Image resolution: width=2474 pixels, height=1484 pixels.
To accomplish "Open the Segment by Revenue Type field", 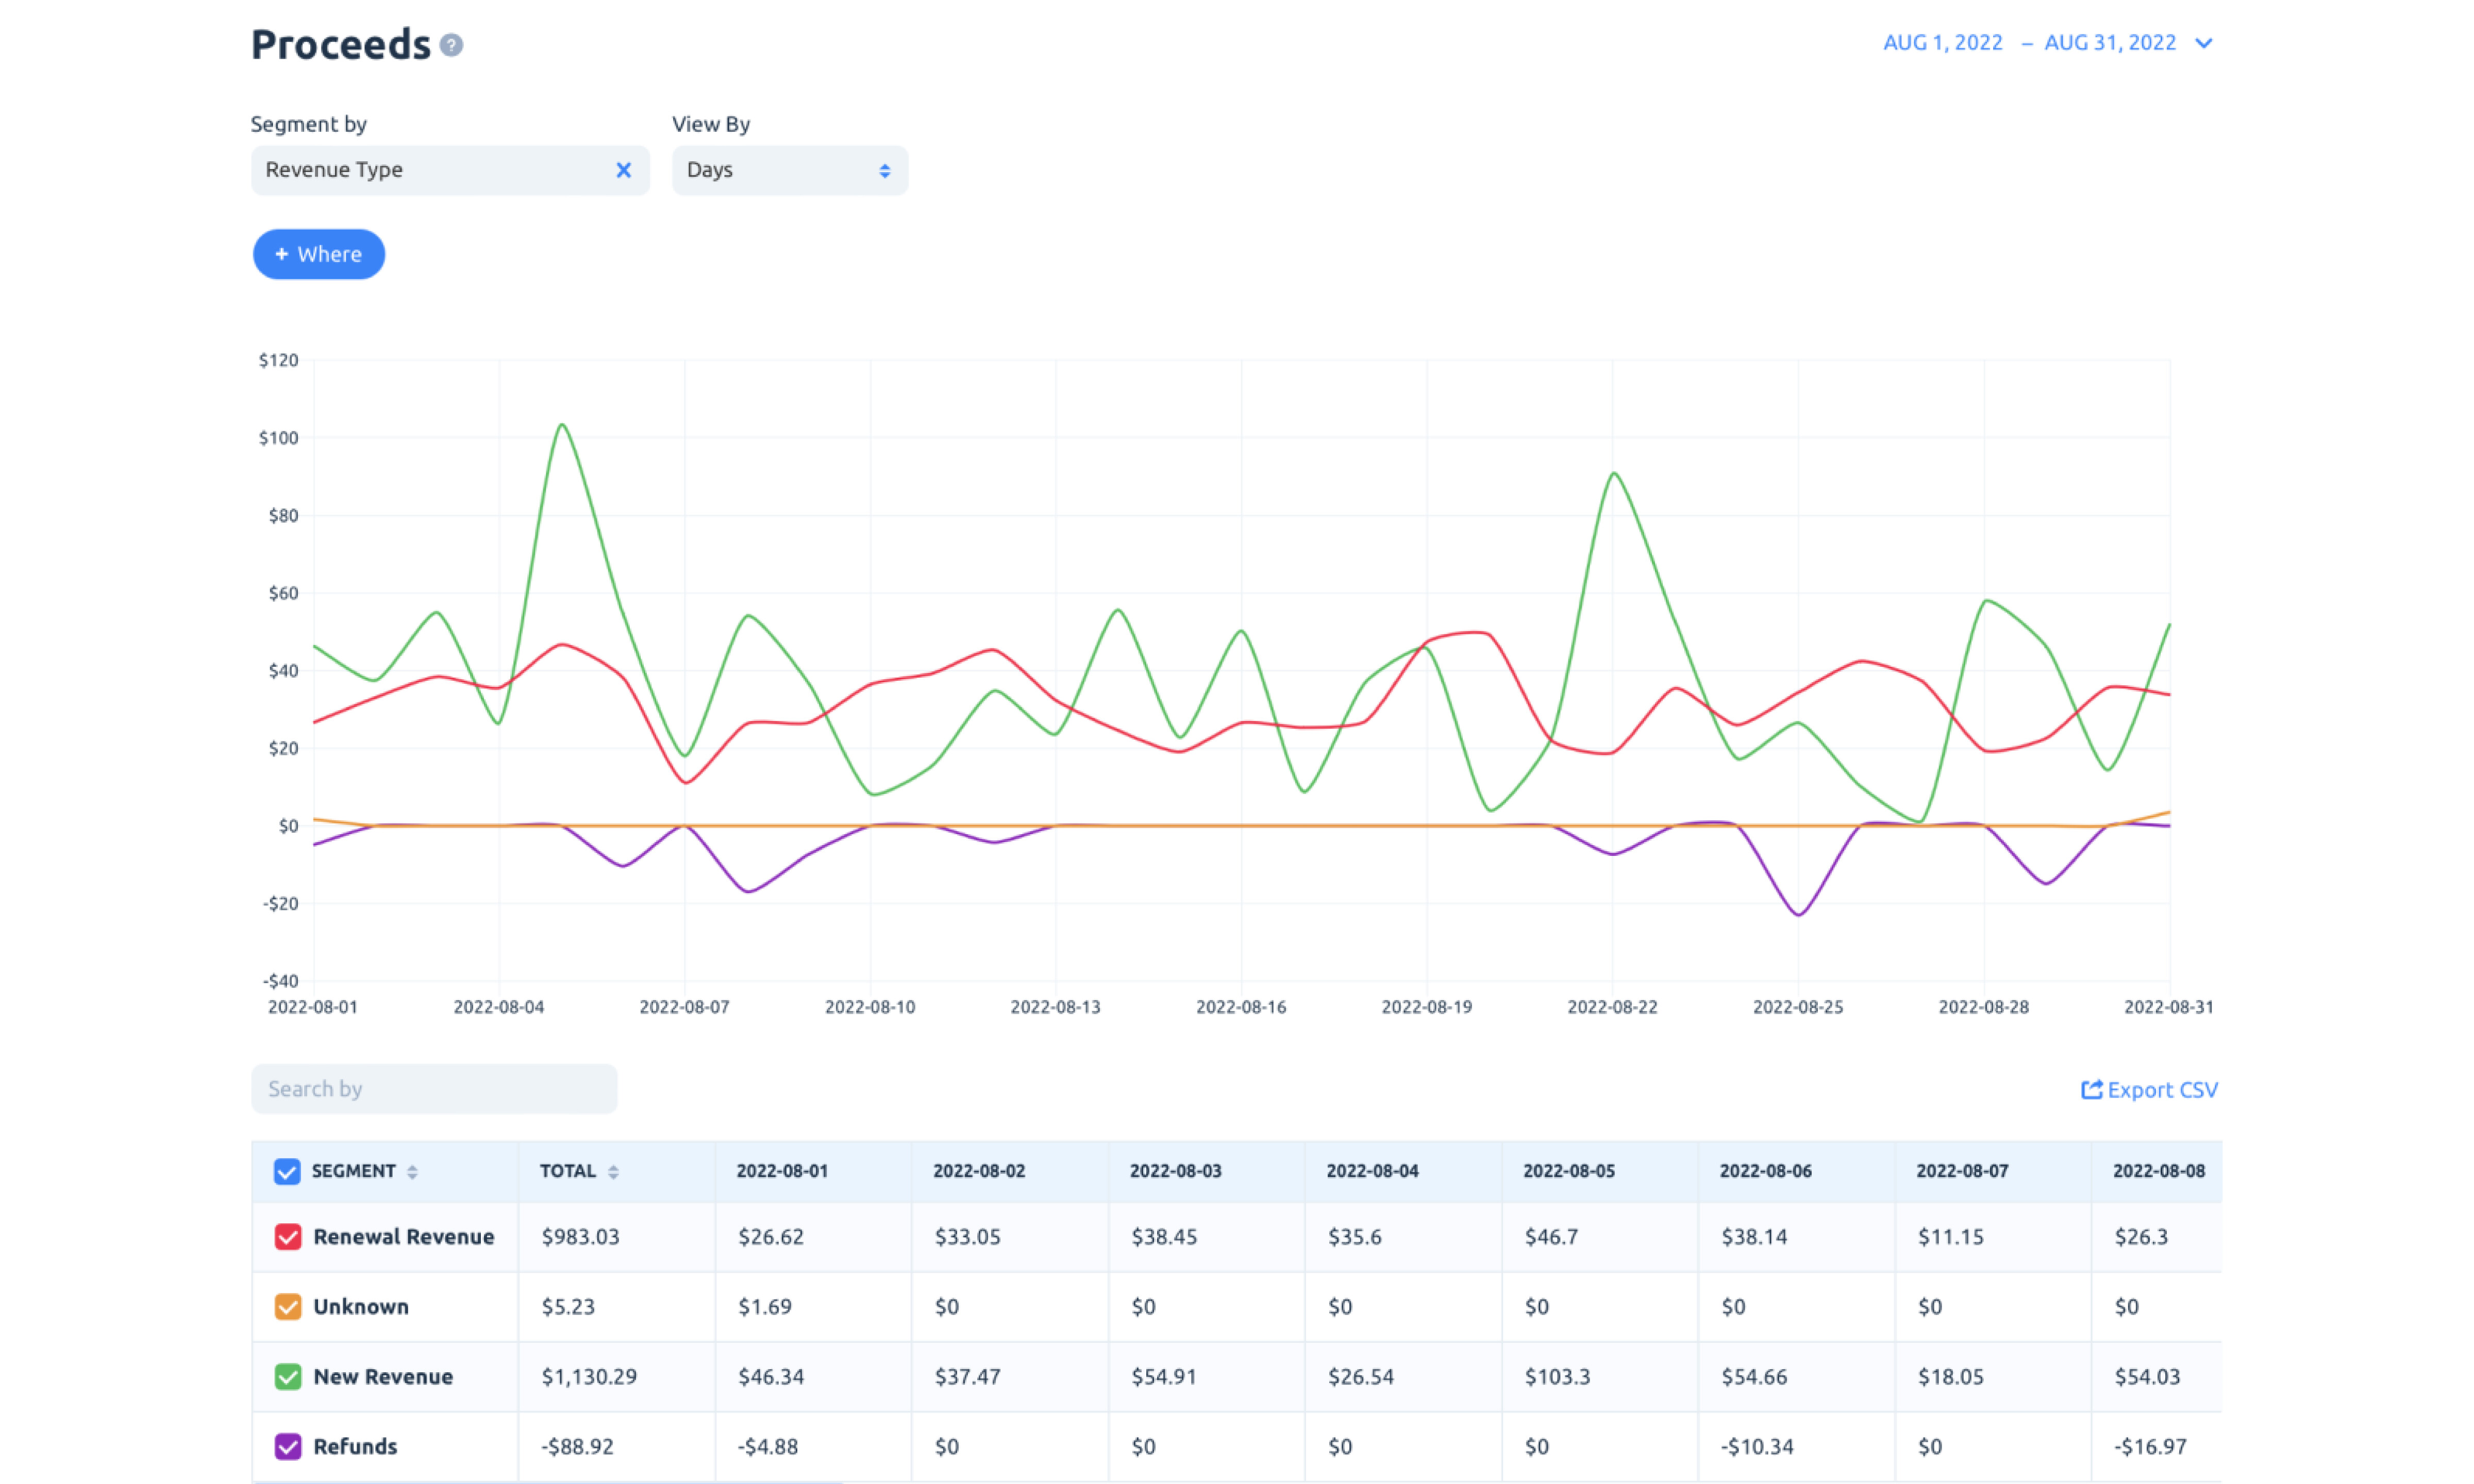I will pos(450,170).
